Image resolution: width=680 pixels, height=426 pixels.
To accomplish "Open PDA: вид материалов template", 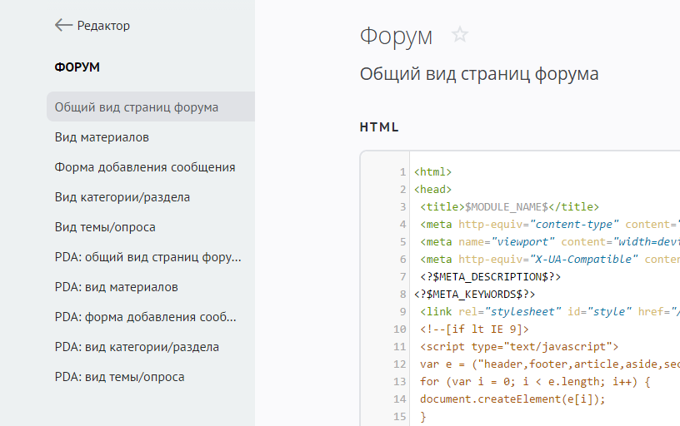I will pos(116,287).
